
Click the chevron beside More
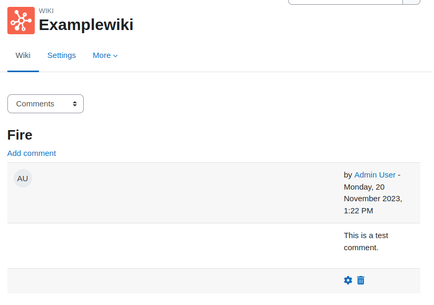(x=115, y=56)
